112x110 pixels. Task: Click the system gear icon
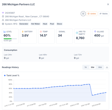pyautogui.click(x=3, y=24)
